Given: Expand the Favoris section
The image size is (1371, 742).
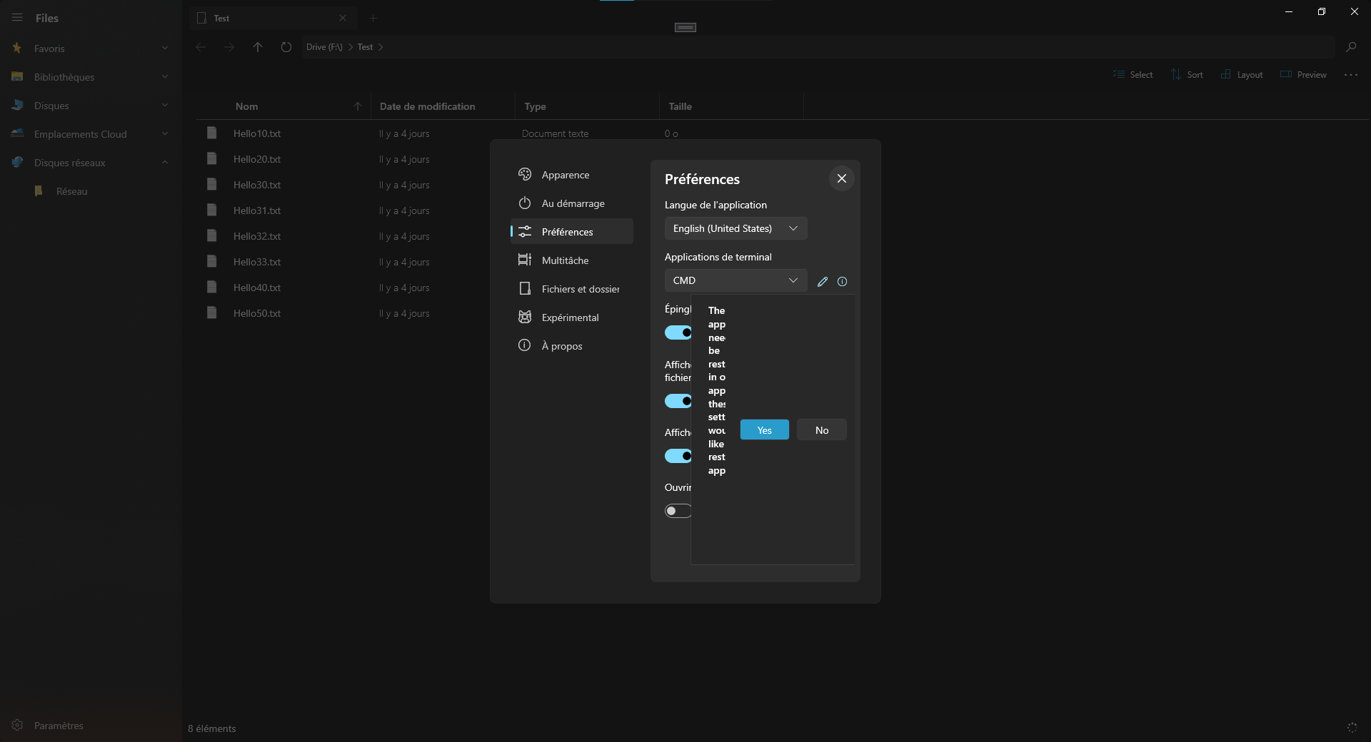Looking at the screenshot, I should pyautogui.click(x=165, y=49).
